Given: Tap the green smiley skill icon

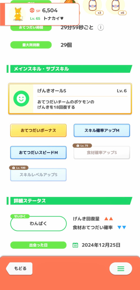Looking at the screenshot, I should [21, 98].
